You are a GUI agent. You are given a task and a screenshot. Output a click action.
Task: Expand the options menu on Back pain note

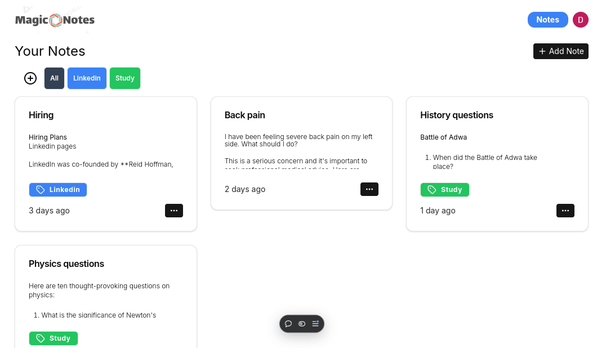(369, 189)
